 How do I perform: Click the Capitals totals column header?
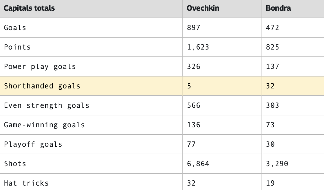(x=29, y=8)
